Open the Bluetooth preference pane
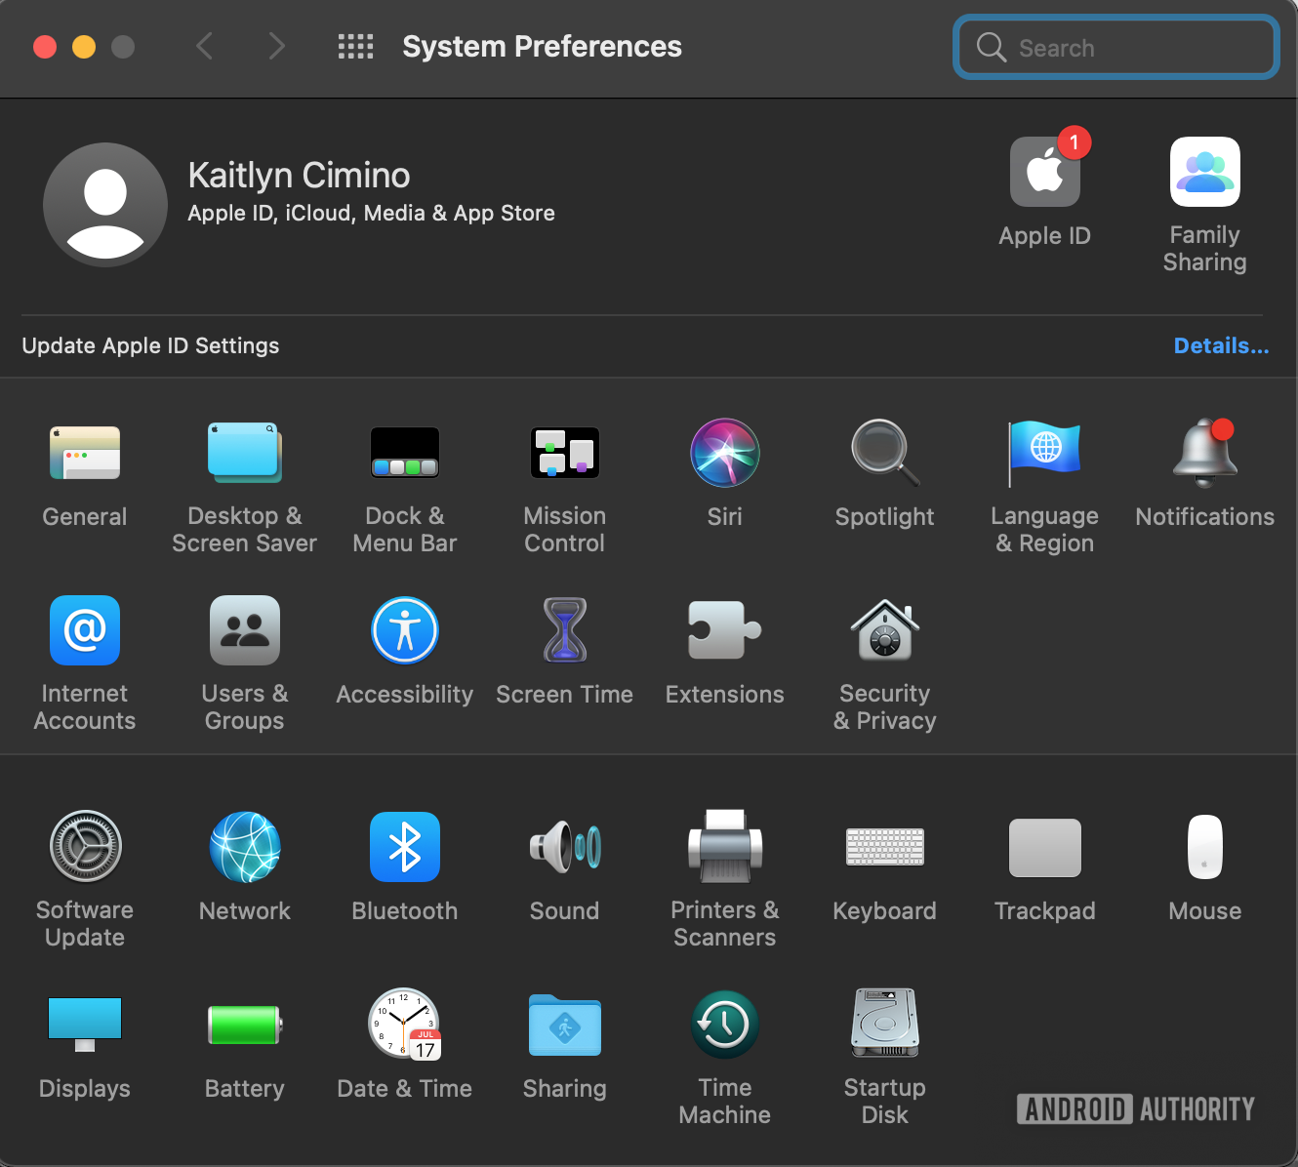1298x1167 pixels. [x=404, y=847]
